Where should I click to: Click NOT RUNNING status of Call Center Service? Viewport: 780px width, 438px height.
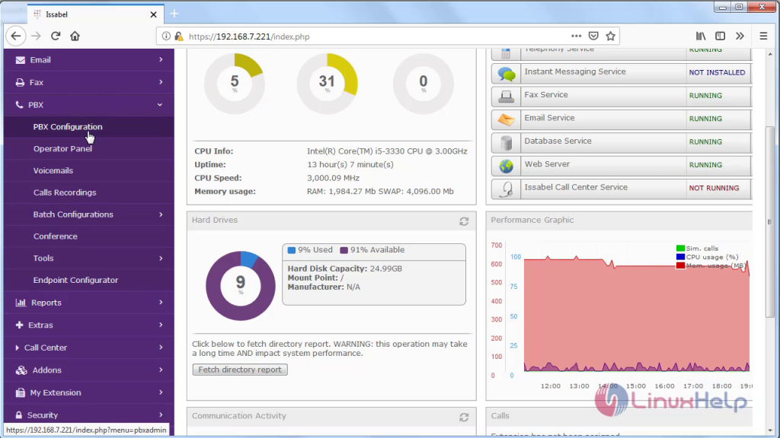coord(714,189)
